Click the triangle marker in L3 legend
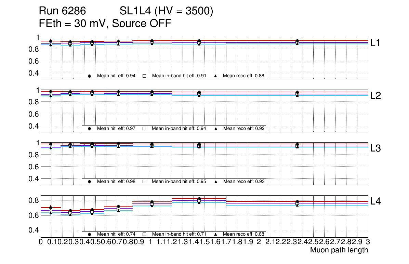Screen dimensions: 409x264 (x=216, y=182)
